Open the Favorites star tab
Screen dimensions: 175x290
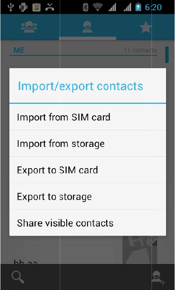click(146, 27)
